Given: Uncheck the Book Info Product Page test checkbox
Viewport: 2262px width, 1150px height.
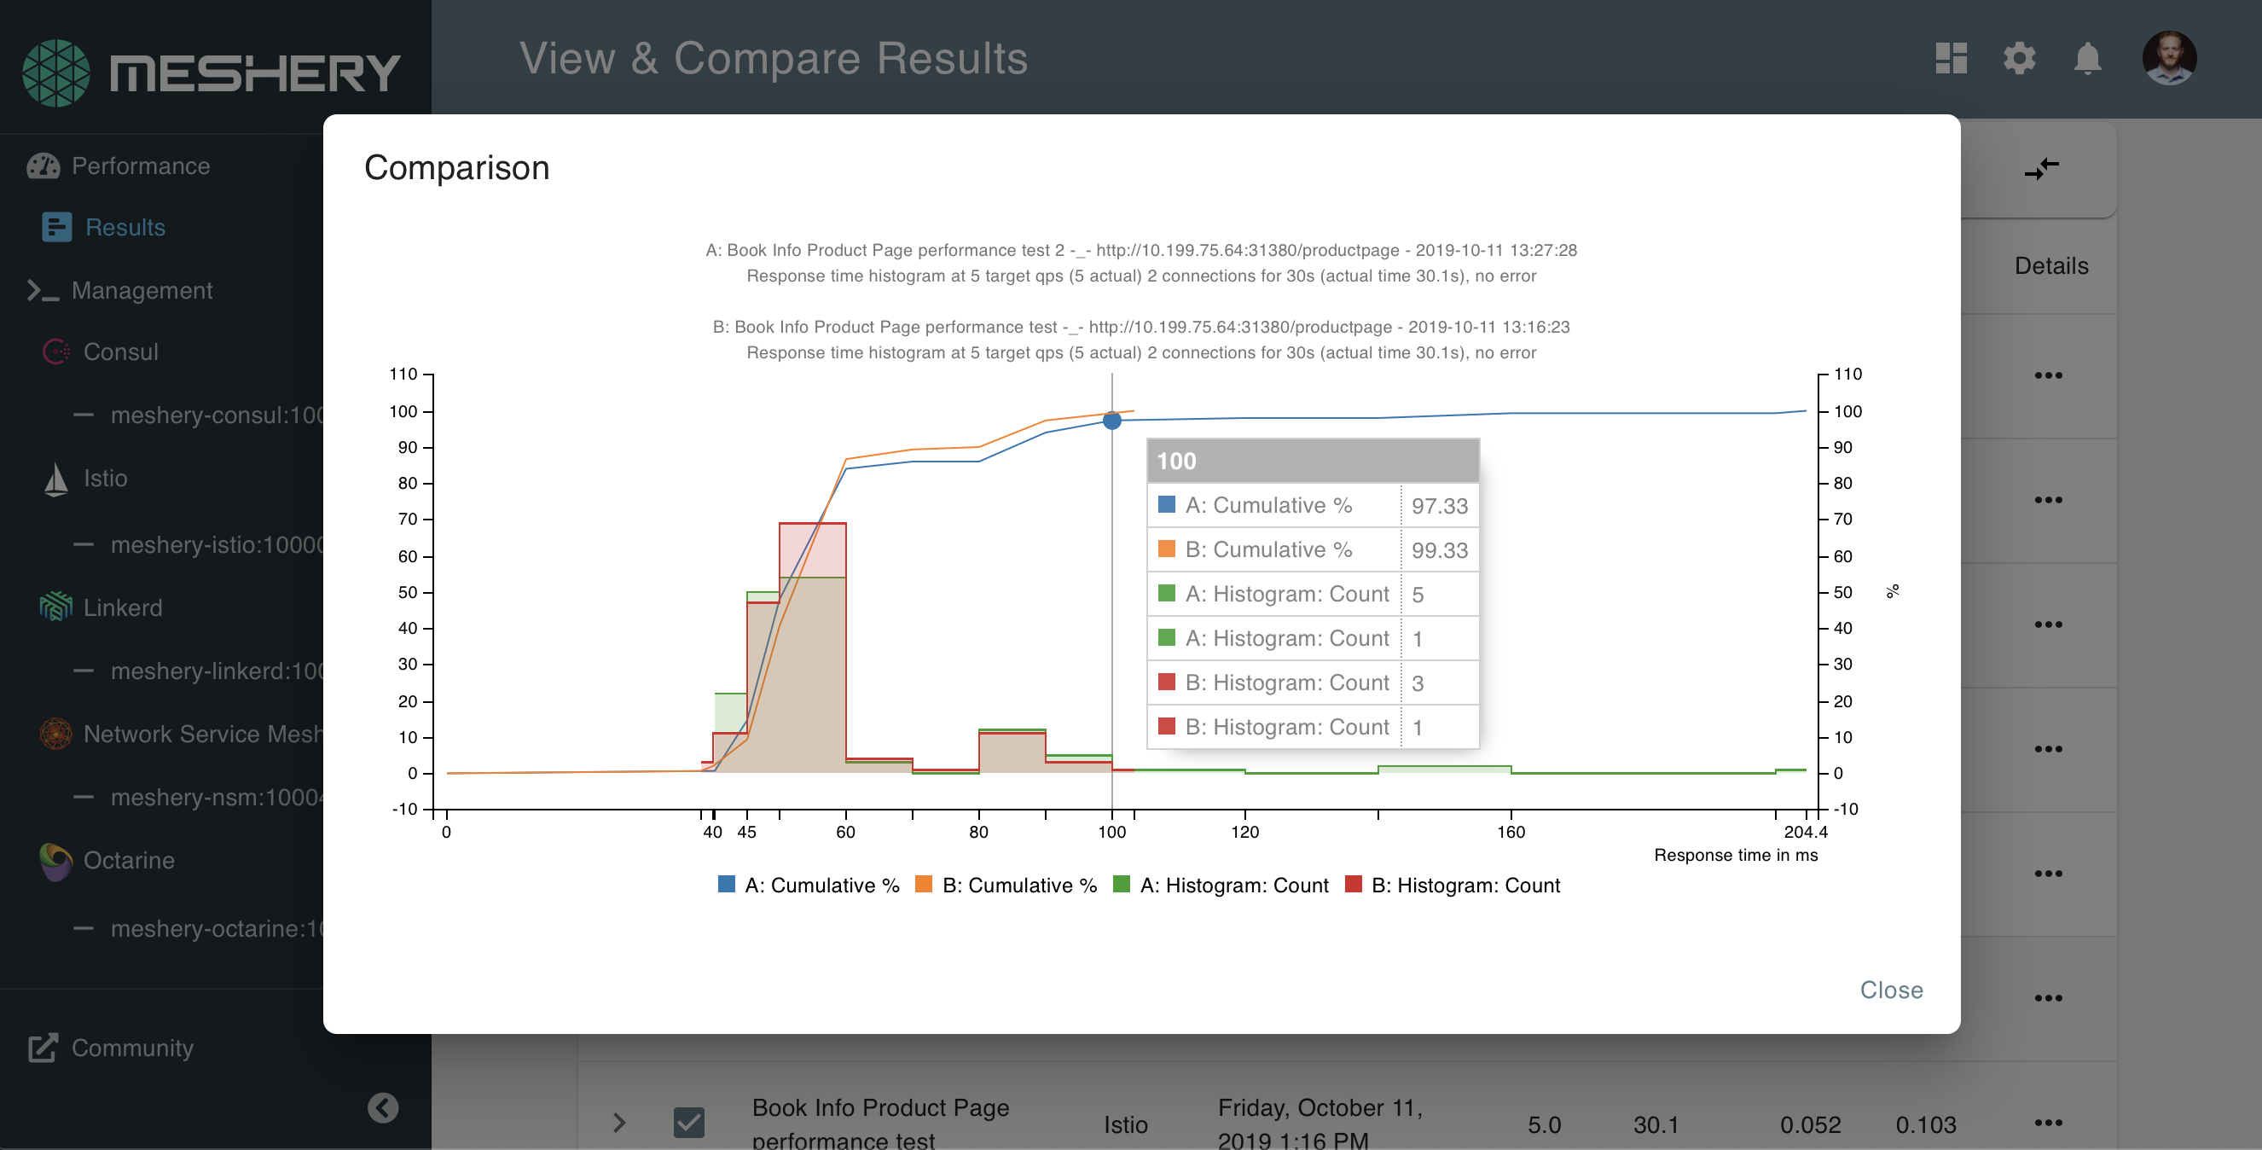Looking at the screenshot, I should (688, 1122).
